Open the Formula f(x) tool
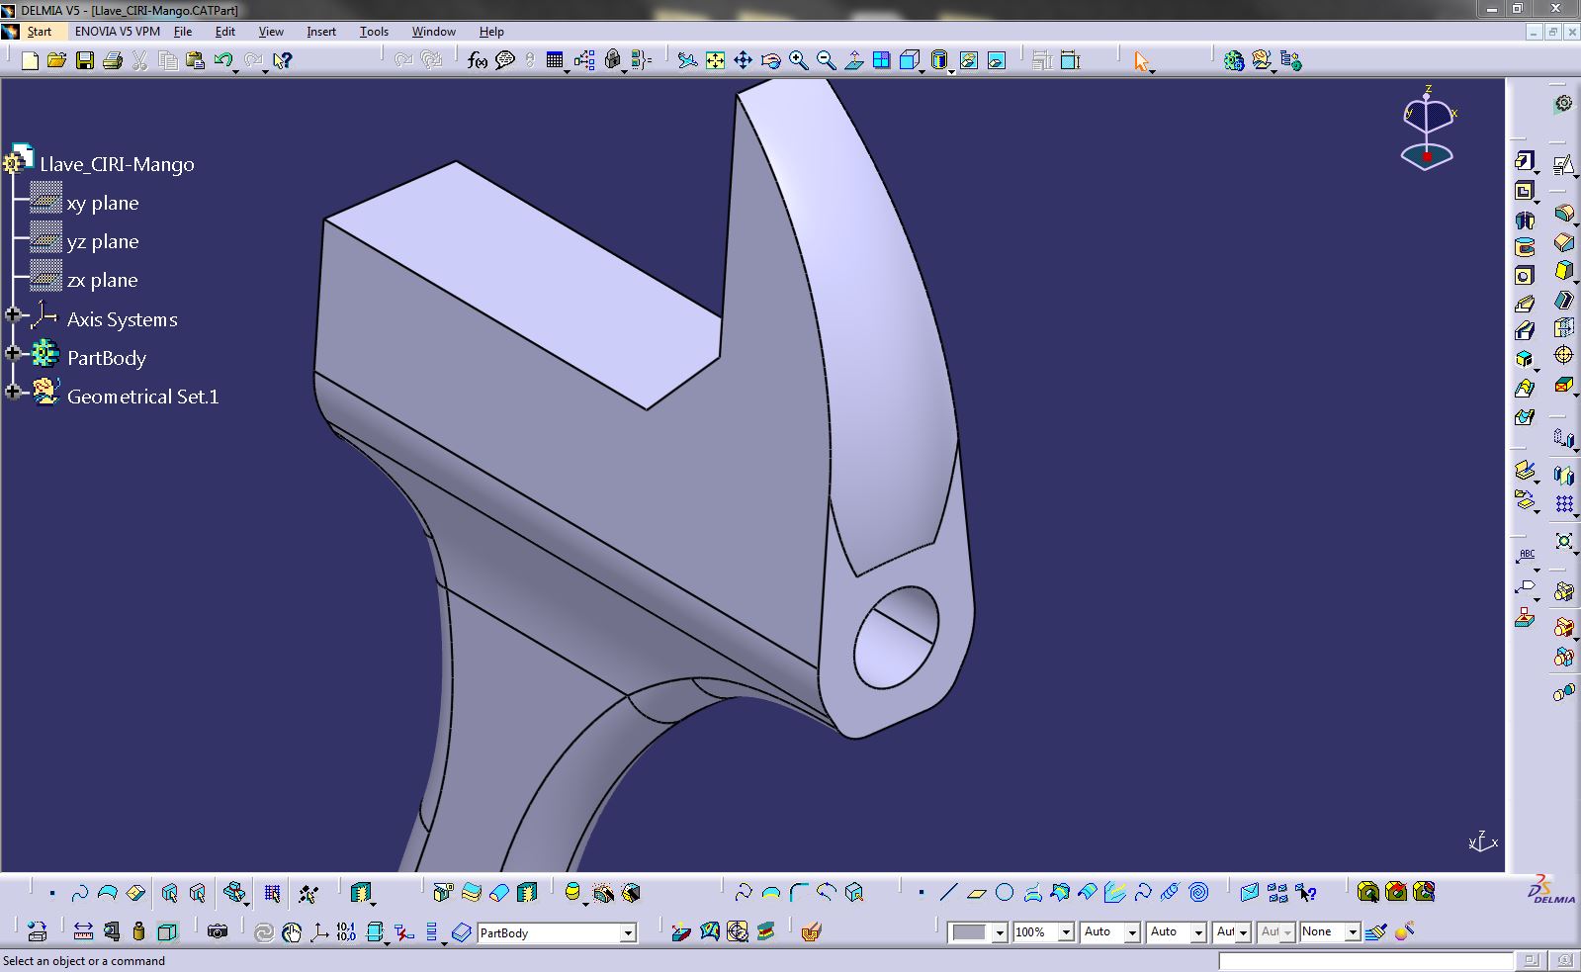The width and height of the screenshot is (1581, 972). (478, 61)
